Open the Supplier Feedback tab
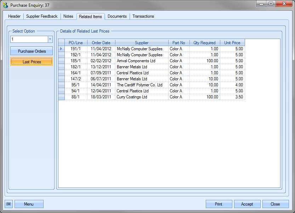This screenshot has width=295, height=213. click(42, 16)
